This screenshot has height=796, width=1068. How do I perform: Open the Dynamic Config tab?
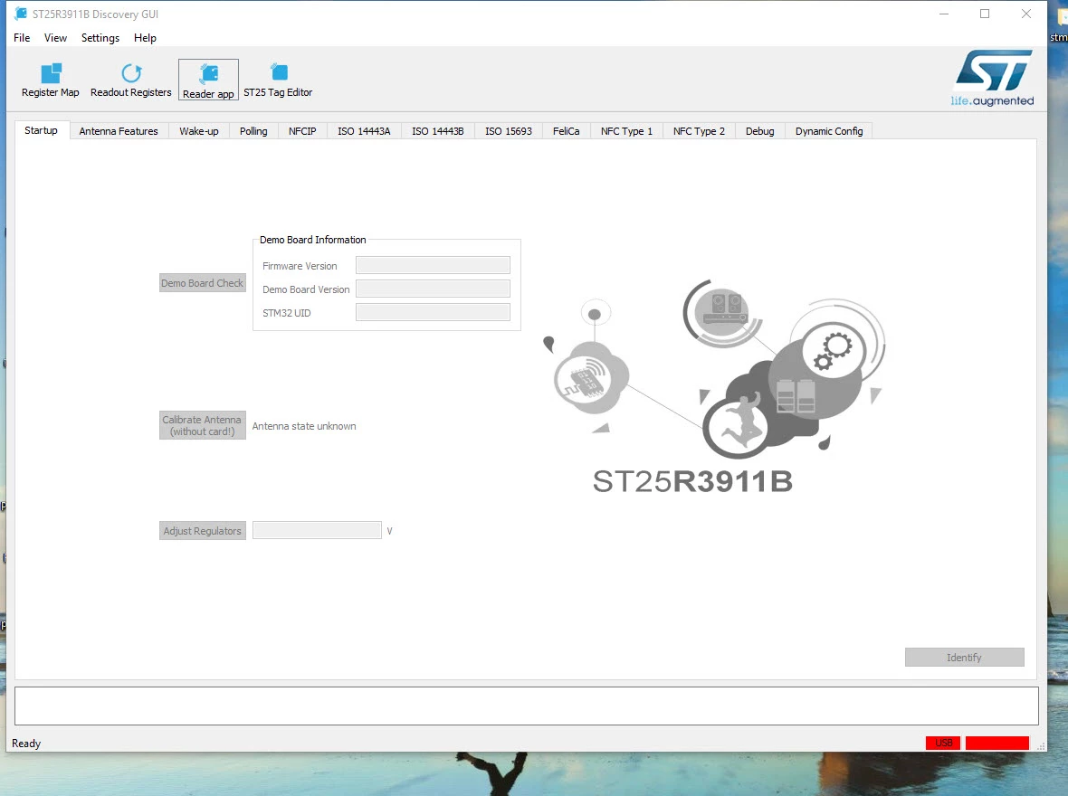(x=829, y=131)
